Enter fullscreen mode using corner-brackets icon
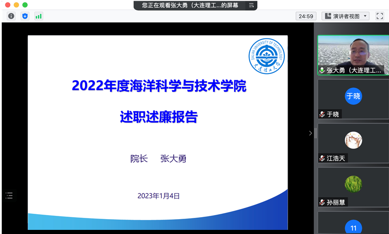The width and height of the screenshot is (389, 234). coord(379,16)
